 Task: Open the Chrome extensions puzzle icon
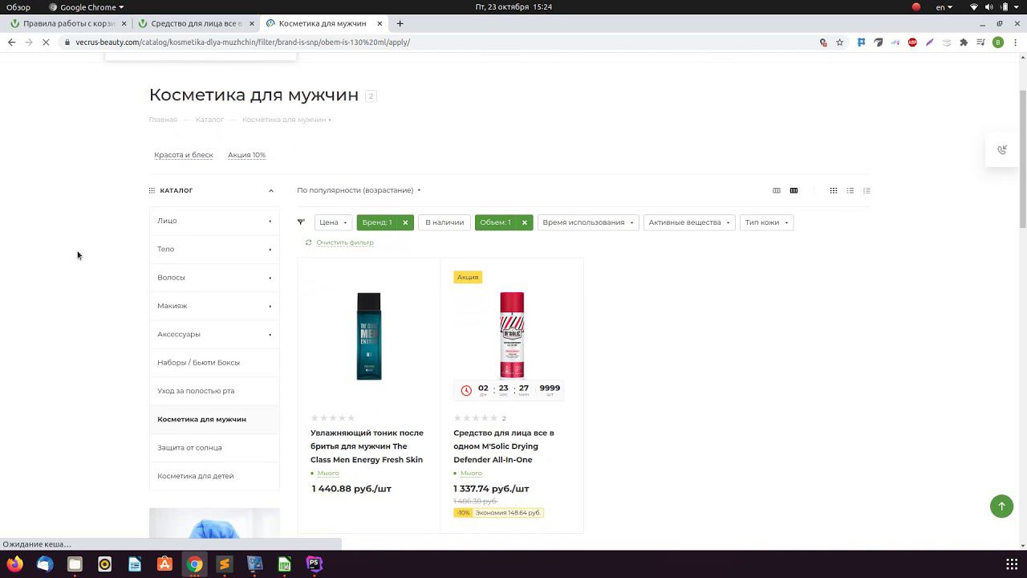click(964, 43)
